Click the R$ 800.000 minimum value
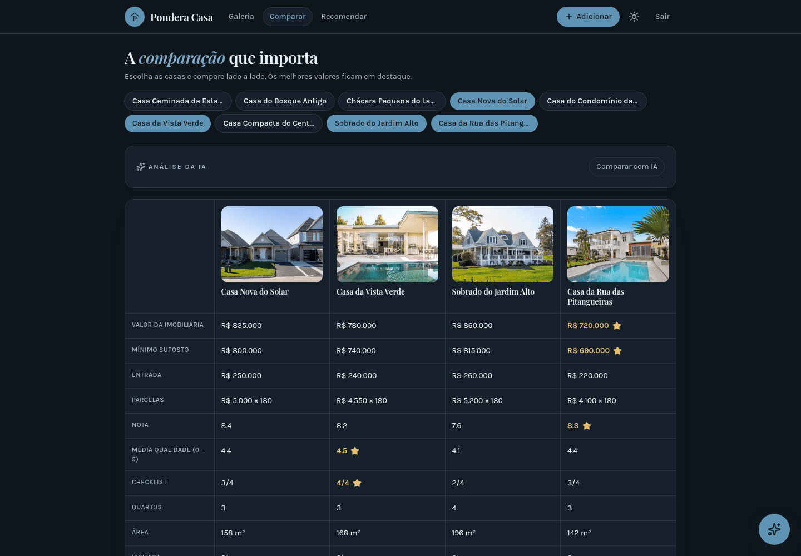Screen dimensions: 801x556 [x=241, y=351]
